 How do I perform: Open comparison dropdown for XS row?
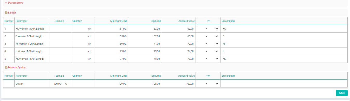pyautogui.click(x=208, y=29)
